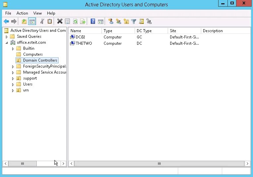
Task: Create a new group with the toolbar icon
Action: click(x=119, y=21)
